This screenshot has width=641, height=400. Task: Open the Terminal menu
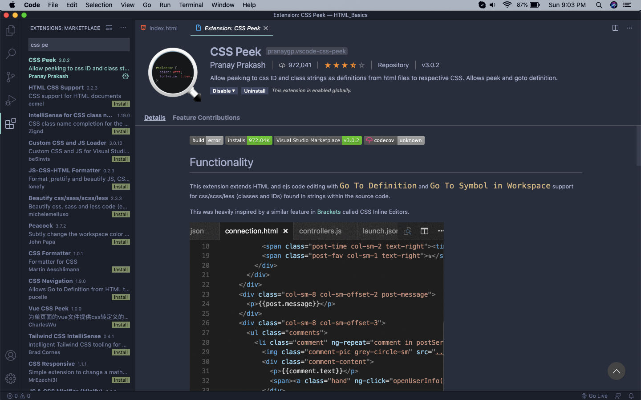pos(191,5)
